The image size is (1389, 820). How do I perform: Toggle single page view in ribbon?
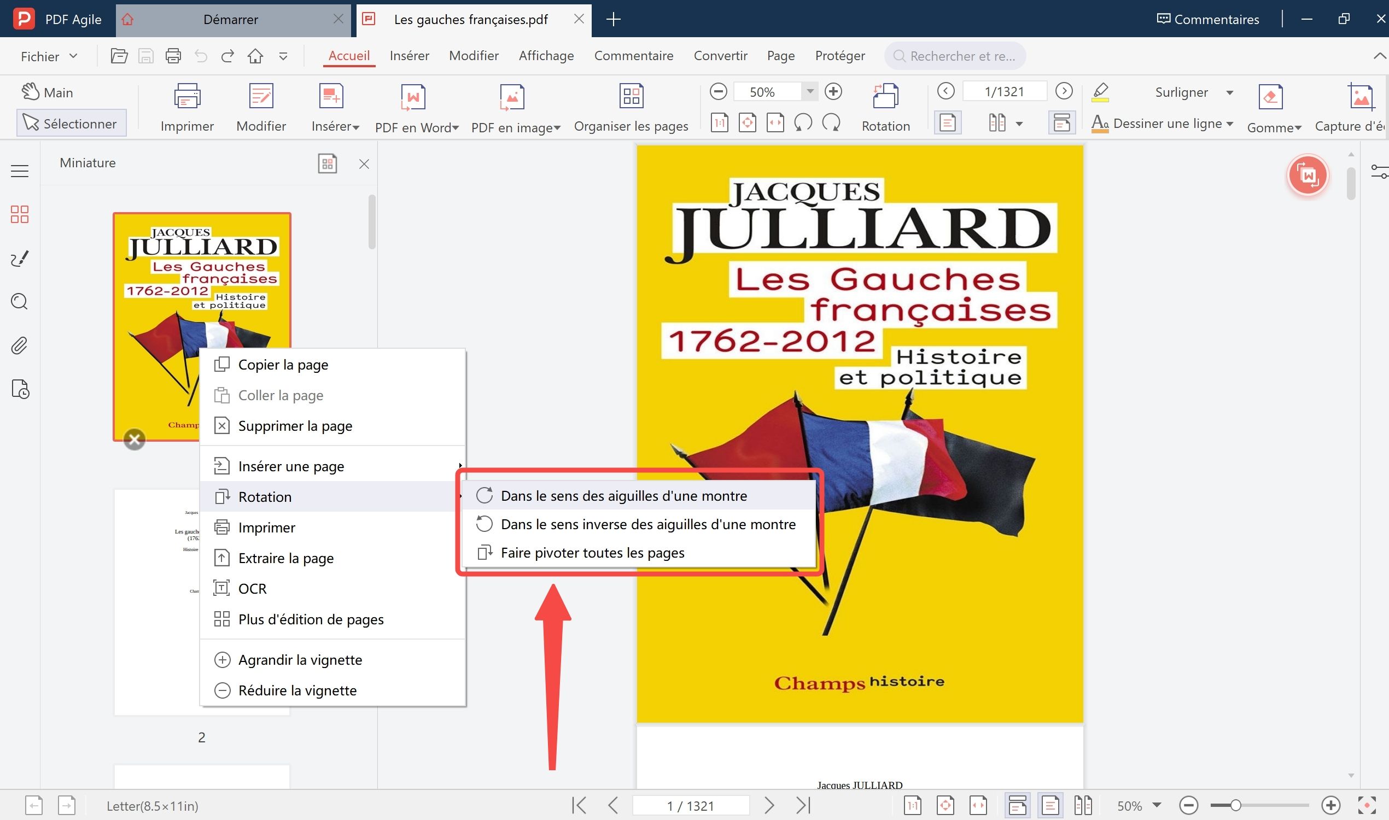pyautogui.click(x=947, y=122)
